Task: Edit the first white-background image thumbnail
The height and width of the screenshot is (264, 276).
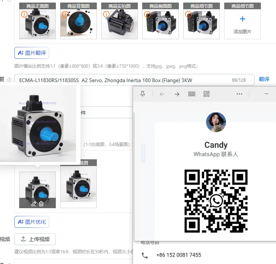Action: (x=34, y=204)
